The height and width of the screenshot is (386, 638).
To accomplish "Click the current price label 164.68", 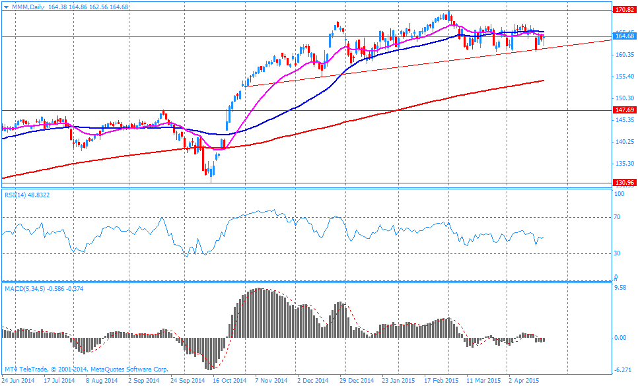I will pyautogui.click(x=625, y=36).
